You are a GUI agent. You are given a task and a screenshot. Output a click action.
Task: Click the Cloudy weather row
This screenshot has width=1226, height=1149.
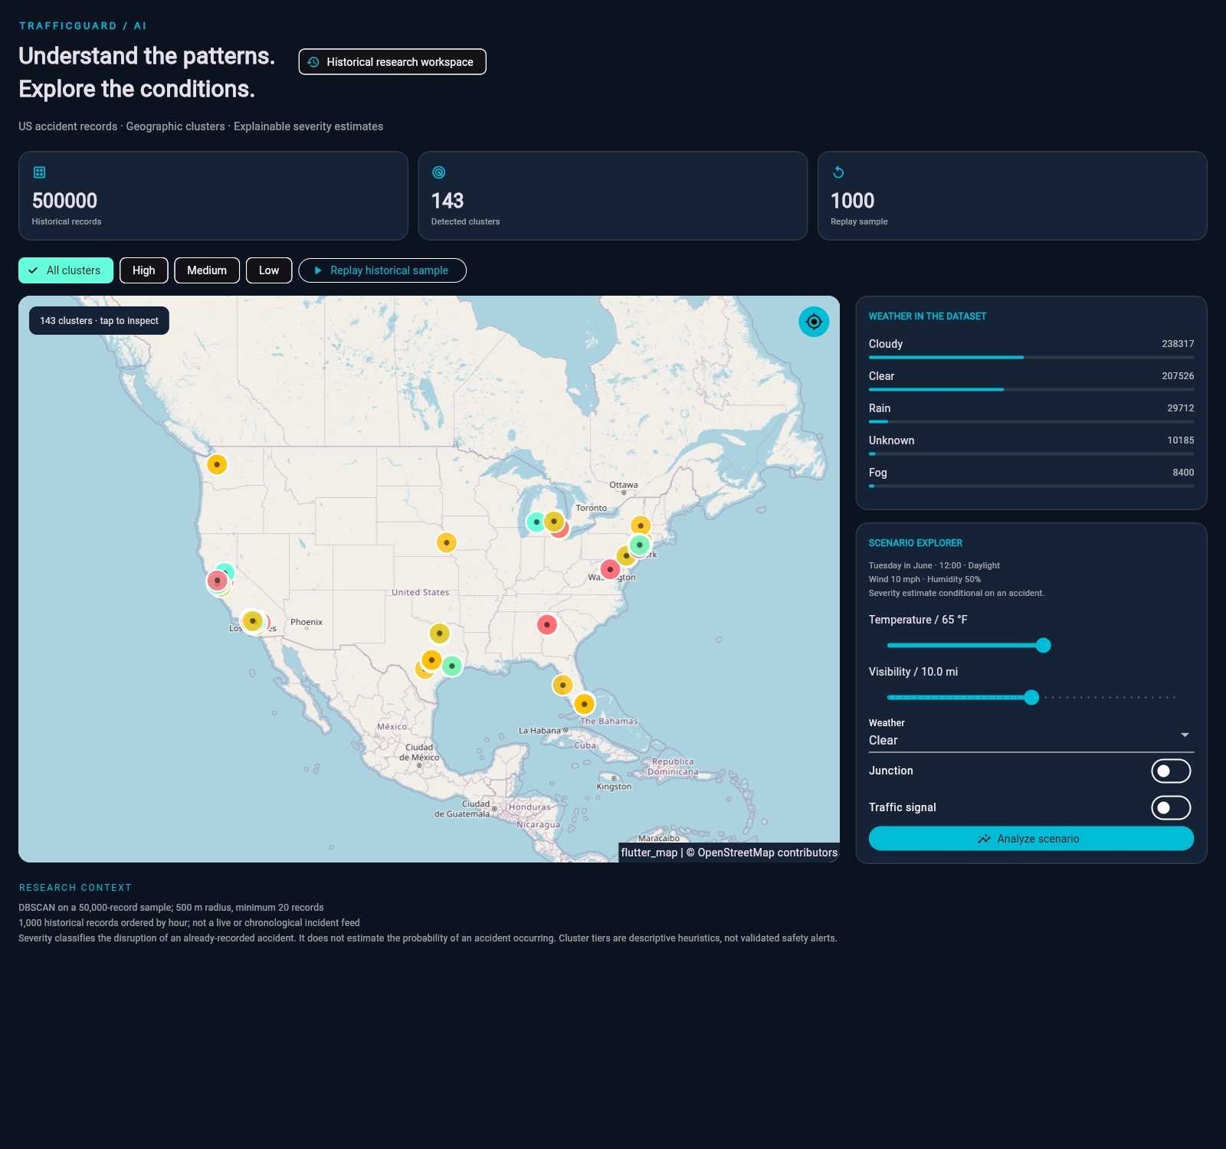pos(1031,348)
